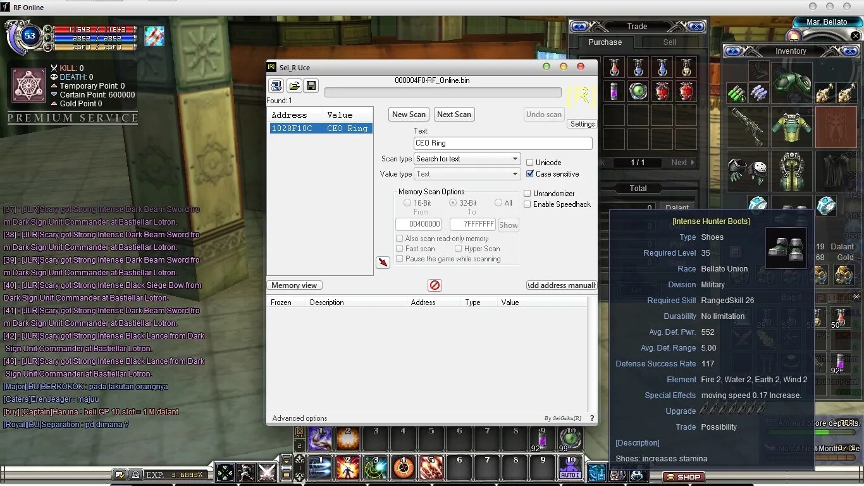Click the open folder icon in Sei_R Uce

click(x=294, y=86)
